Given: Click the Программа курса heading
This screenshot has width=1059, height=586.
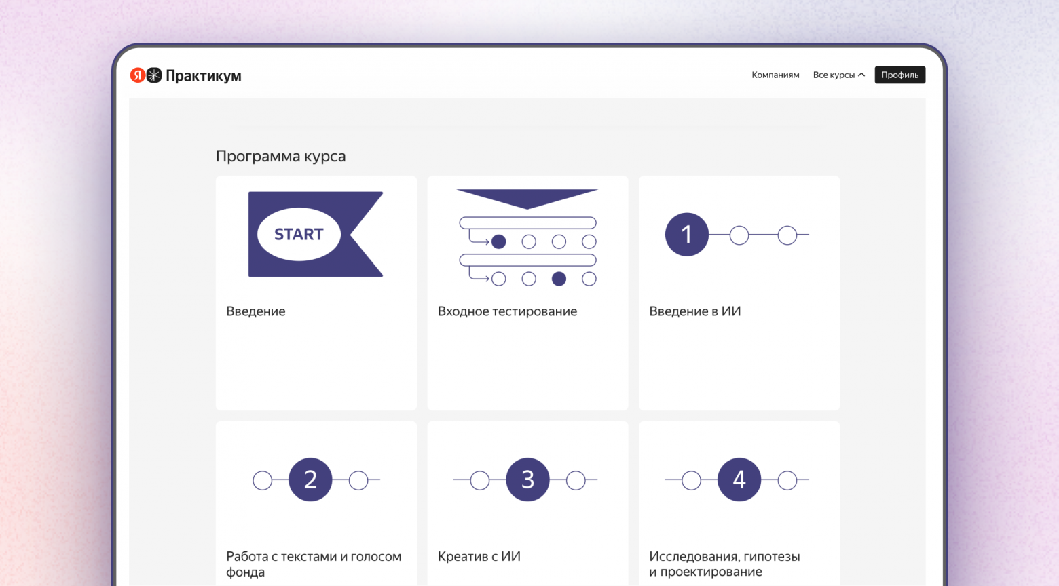Looking at the screenshot, I should pos(281,157).
